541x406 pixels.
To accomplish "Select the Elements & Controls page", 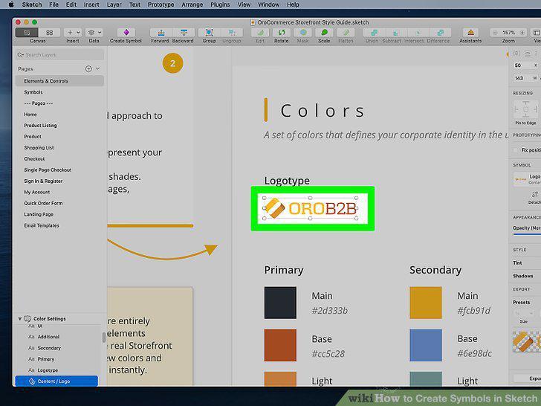I will coord(59,81).
